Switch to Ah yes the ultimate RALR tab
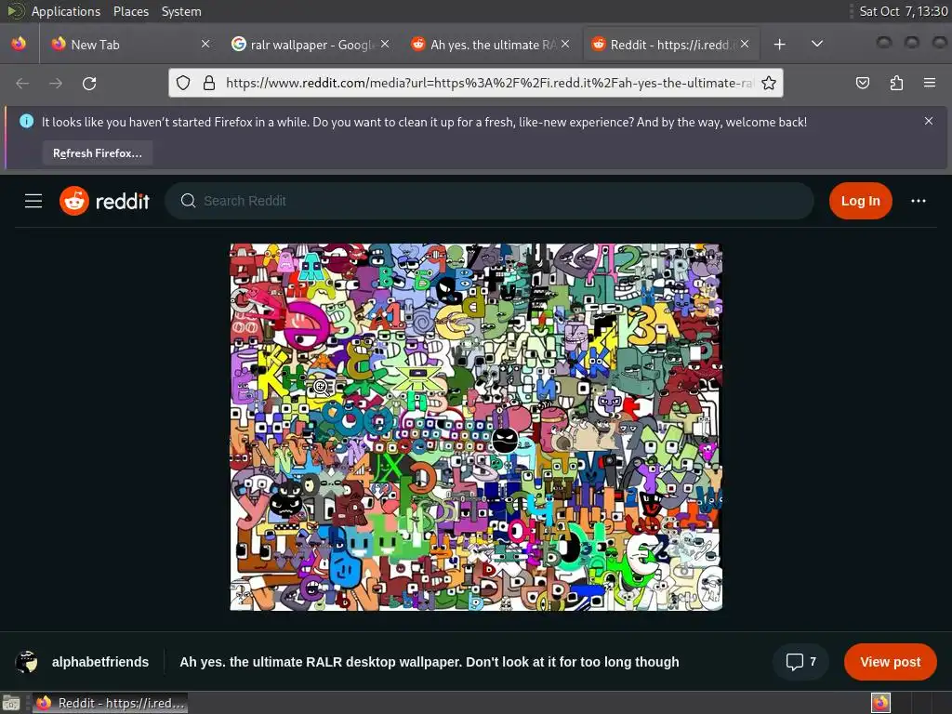Viewport: 952px width, 714px height. tap(490, 45)
